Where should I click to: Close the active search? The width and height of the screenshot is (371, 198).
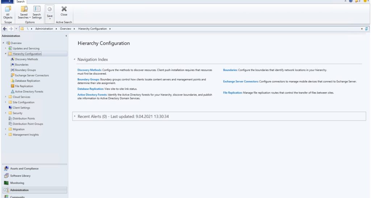point(64,11)
